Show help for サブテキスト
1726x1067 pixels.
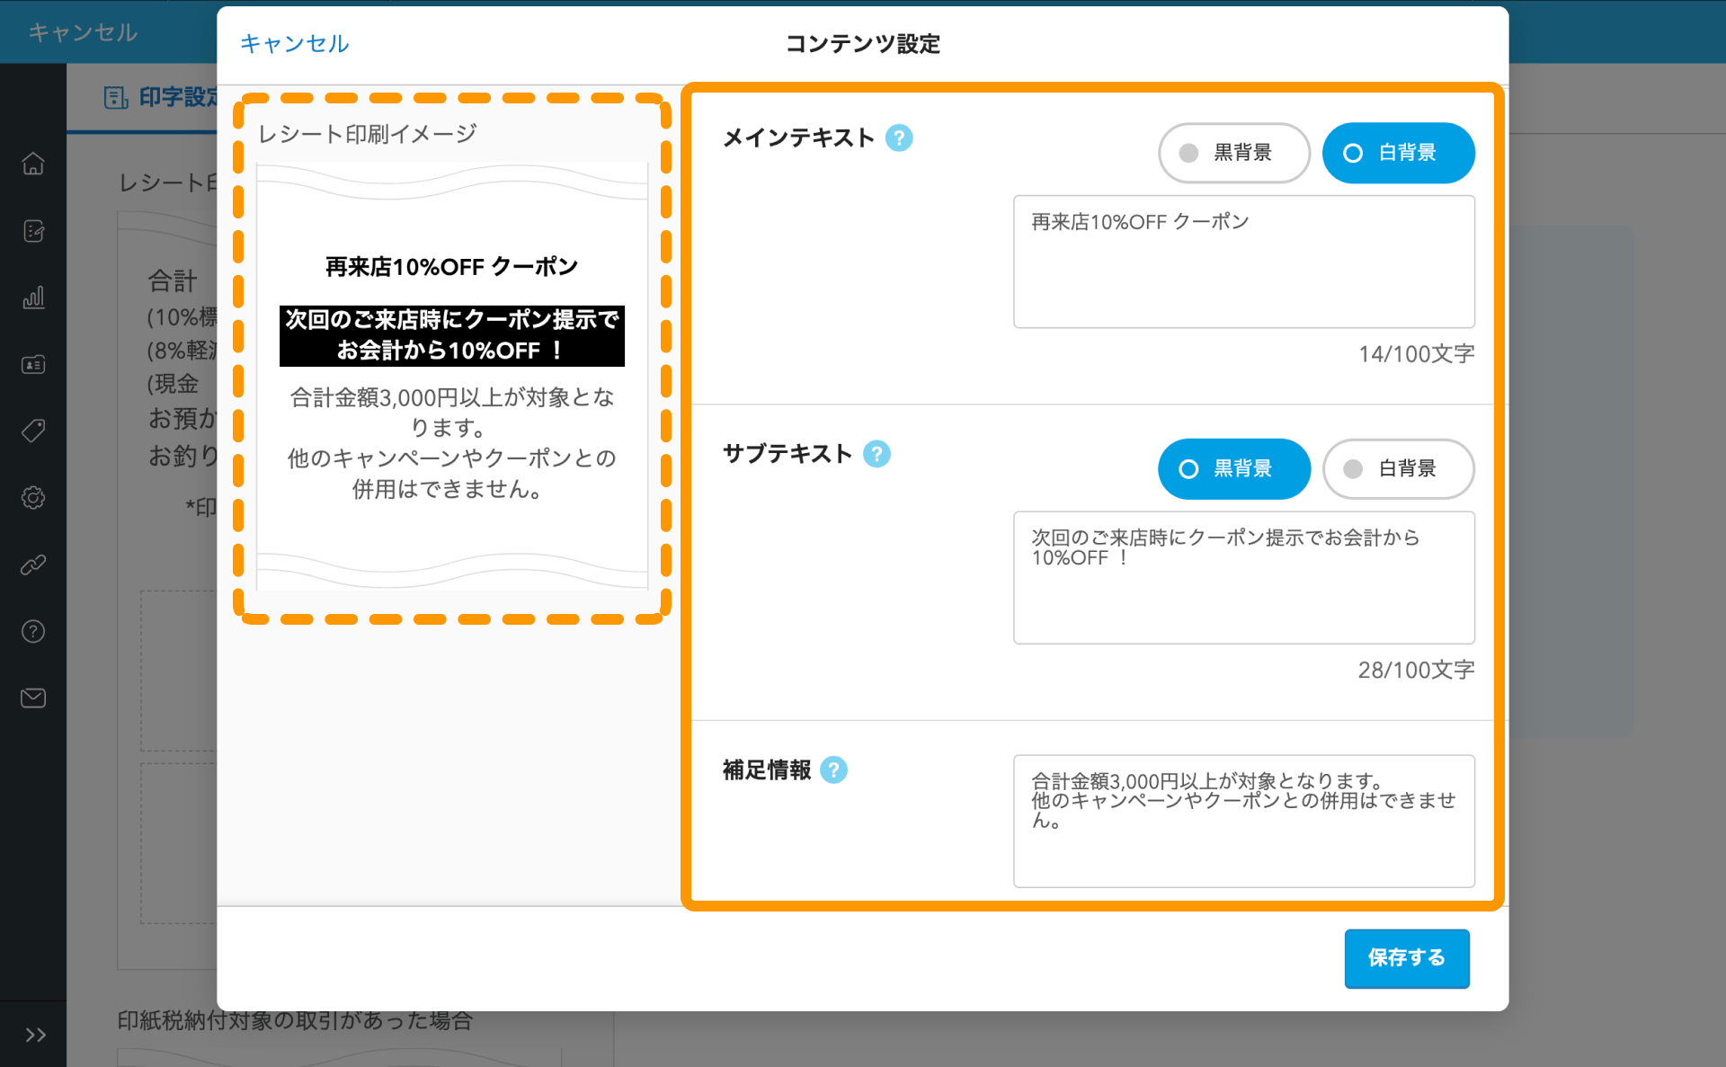tap(876, 454)
